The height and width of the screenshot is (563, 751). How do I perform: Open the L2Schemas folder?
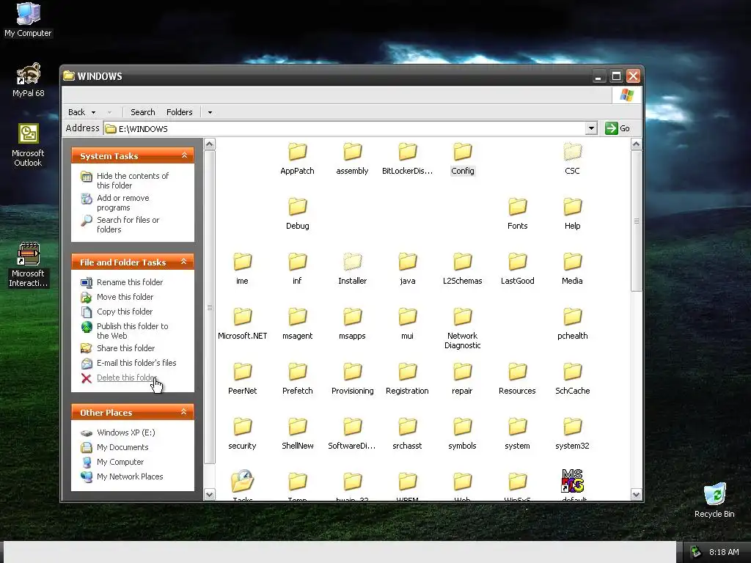coord(462,269)
